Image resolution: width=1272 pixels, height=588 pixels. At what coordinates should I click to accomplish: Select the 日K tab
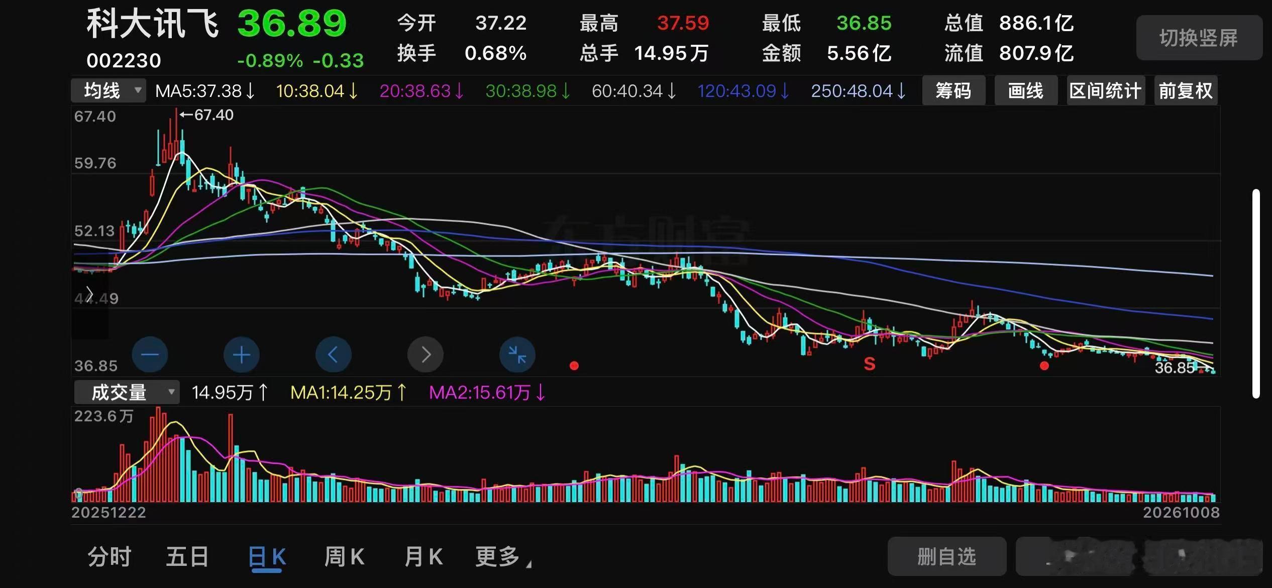[x=267, y=558]
